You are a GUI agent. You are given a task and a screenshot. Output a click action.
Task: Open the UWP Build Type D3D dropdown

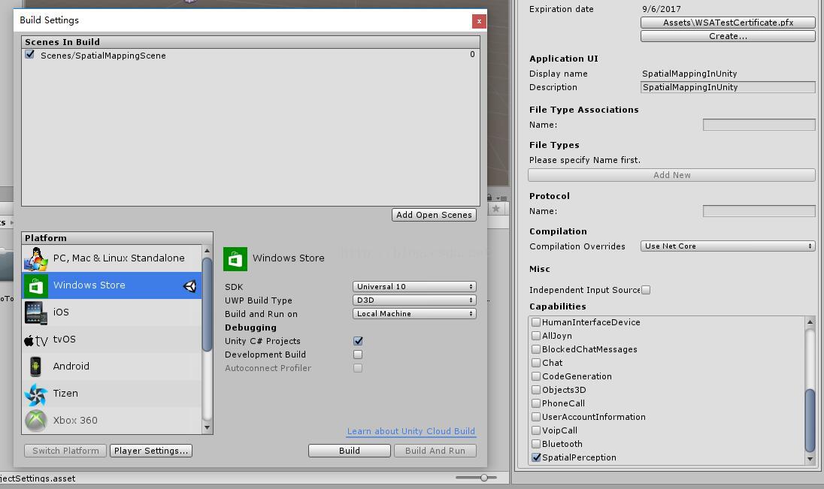point(414,300)
